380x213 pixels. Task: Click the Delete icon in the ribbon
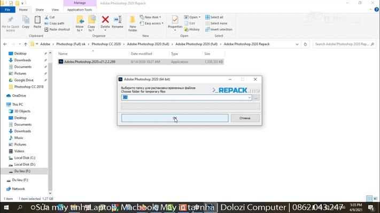pyautogui.click(x=105, y=22)
